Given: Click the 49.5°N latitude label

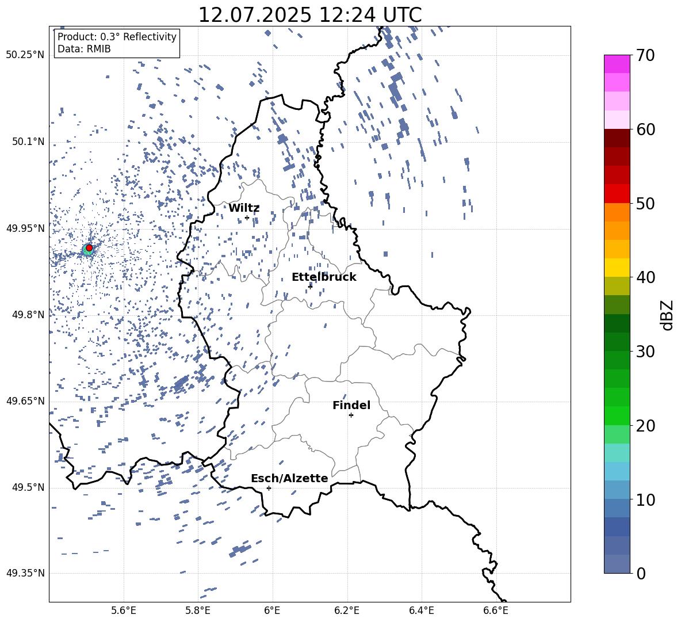Looking at the screenshot, I should (x=28, y=487).
